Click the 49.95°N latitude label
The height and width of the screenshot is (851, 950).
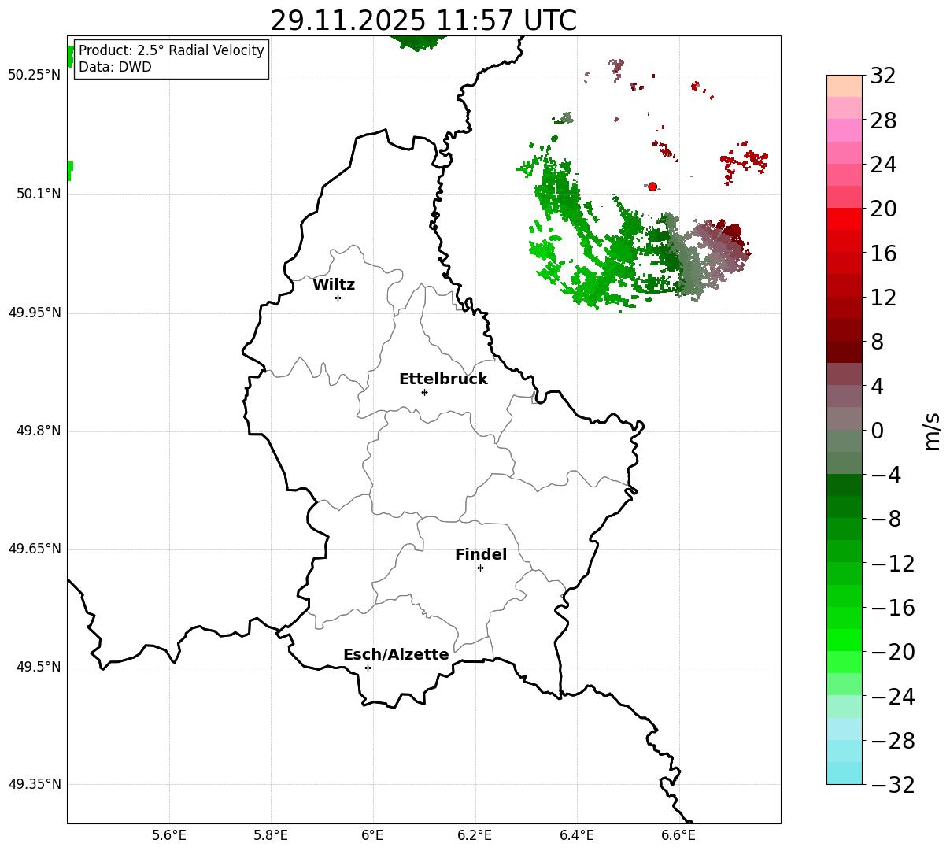coord(35,313)
